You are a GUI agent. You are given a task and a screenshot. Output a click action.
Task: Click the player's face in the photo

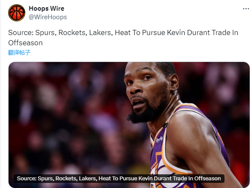(x=146, y=93)
